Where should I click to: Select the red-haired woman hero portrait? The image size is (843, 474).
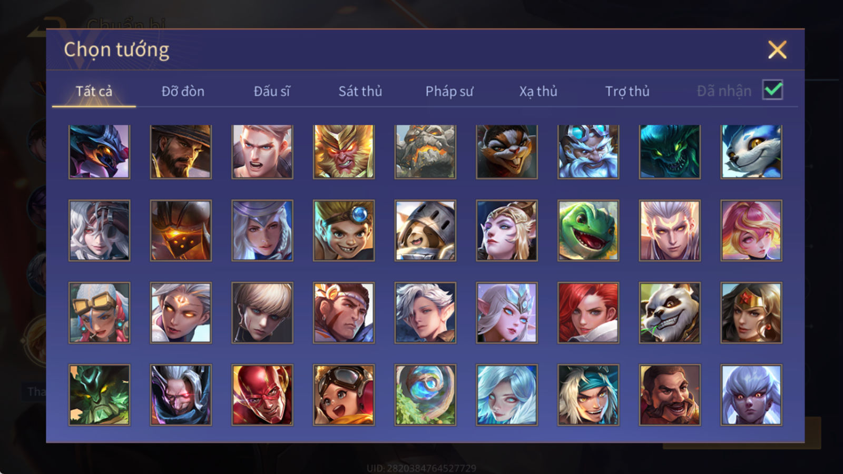[588, 312]
